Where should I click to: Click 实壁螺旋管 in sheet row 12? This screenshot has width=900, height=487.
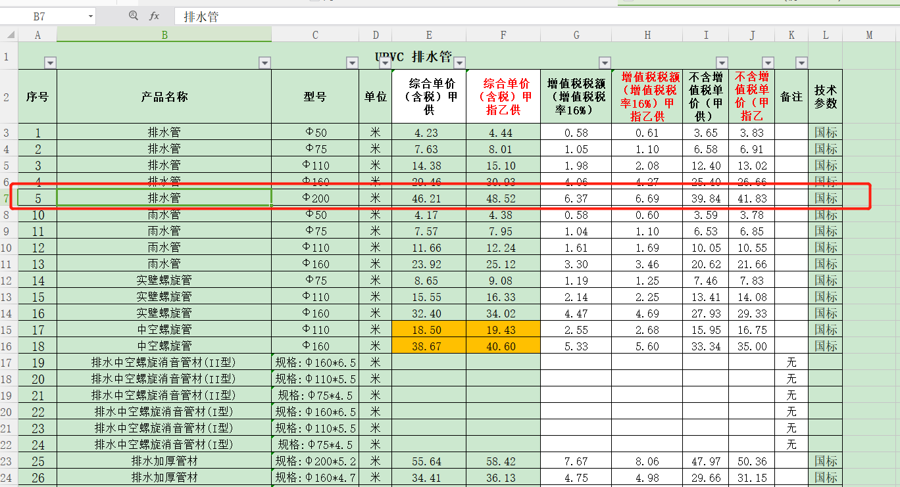point(164,280)
